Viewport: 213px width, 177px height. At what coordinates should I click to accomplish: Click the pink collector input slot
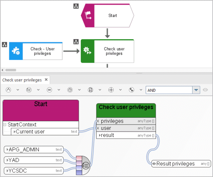pos(79,158)
